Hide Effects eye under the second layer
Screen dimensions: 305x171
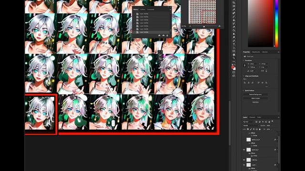(249, 153)
